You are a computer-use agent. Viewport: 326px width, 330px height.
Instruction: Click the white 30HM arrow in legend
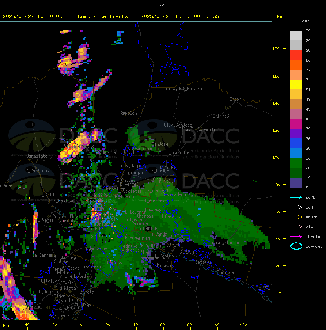(x=296, y=207)
